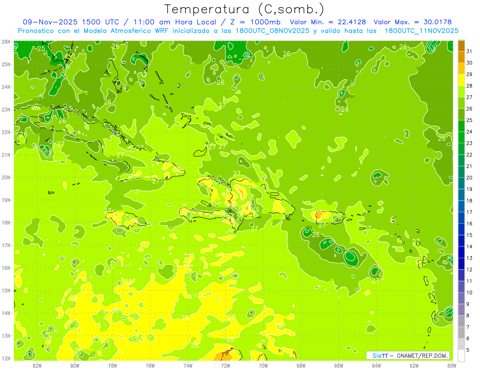Click the "1800UTC_11NOV2025" valid-until time
480x371 pixels.
[422, 30]
